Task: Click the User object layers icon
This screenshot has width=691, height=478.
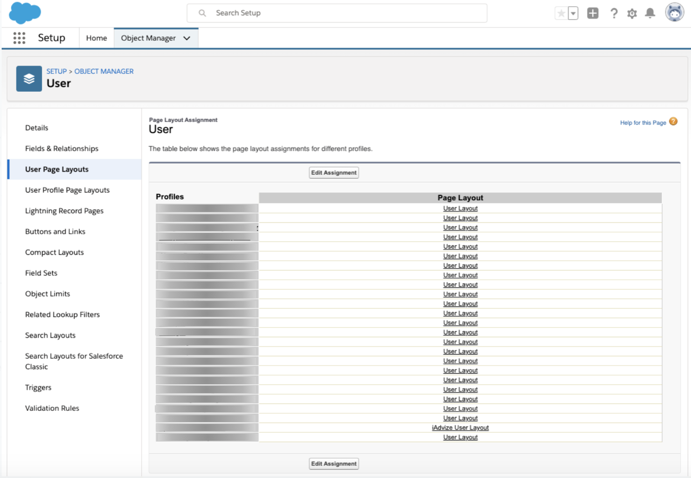Action: (29, 78)
